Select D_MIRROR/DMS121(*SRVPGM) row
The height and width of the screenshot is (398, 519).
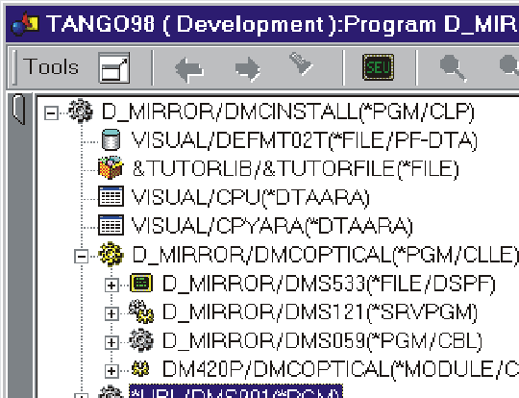coord(320,312)
